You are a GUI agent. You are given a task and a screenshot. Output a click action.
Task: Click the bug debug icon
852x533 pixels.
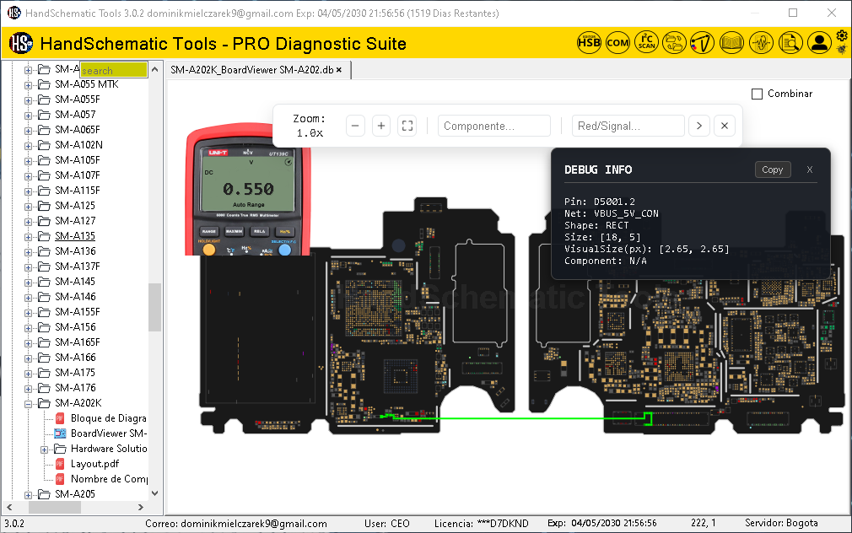(x=842, y=50)
